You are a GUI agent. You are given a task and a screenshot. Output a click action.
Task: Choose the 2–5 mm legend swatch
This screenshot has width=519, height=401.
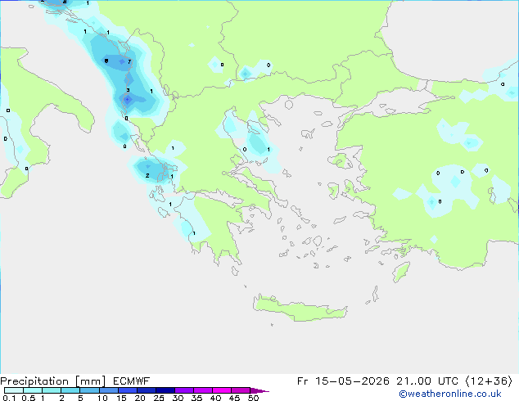pyautogui.click(x=70, y=390)
